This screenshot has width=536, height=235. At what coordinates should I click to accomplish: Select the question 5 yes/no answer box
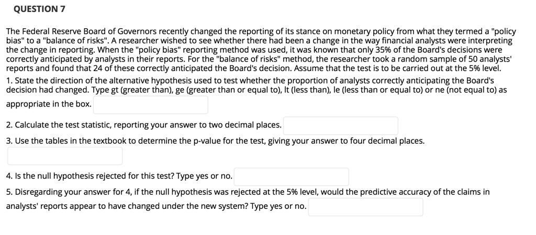tap(365, 207)
